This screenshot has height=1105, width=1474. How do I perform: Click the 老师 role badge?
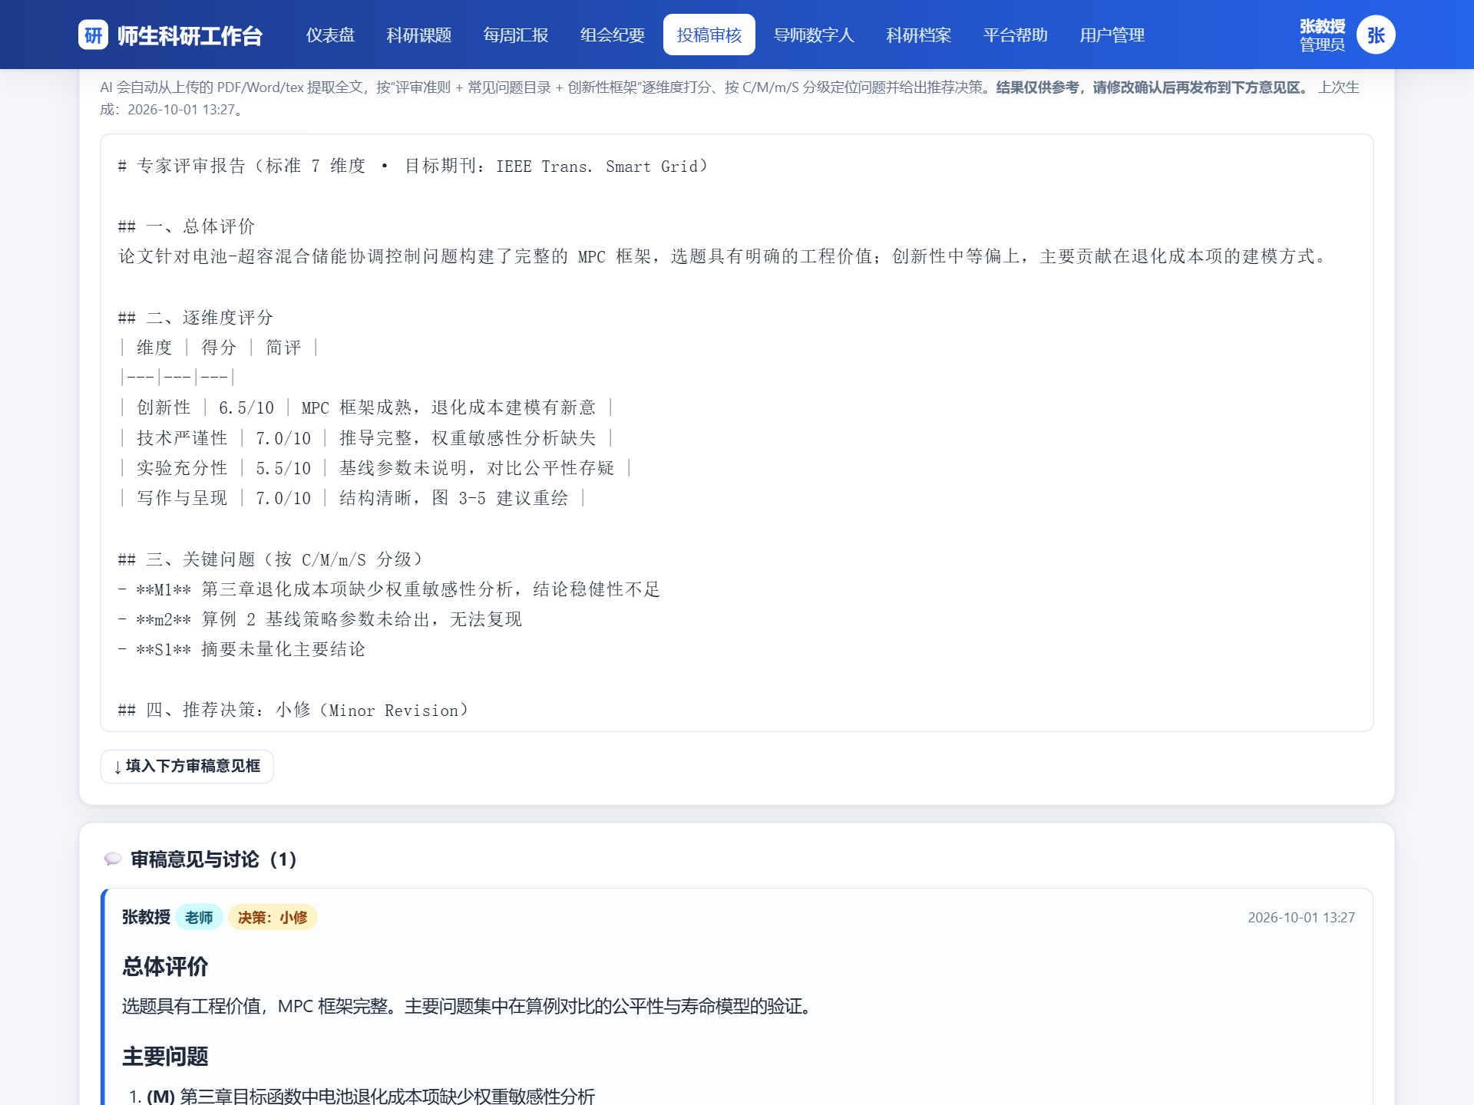click(x=199, y=917)
